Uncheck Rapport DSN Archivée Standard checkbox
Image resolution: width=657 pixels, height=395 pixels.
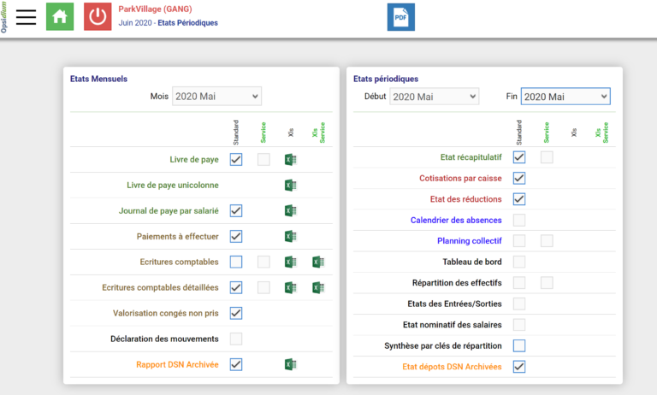click(236, 364)
